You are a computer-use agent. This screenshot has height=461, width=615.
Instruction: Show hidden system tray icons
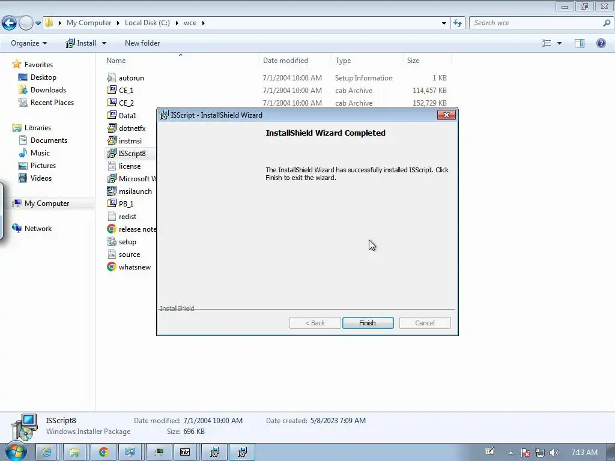tap(510, 453)
